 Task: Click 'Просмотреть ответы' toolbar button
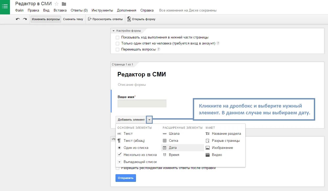point(105,19)
